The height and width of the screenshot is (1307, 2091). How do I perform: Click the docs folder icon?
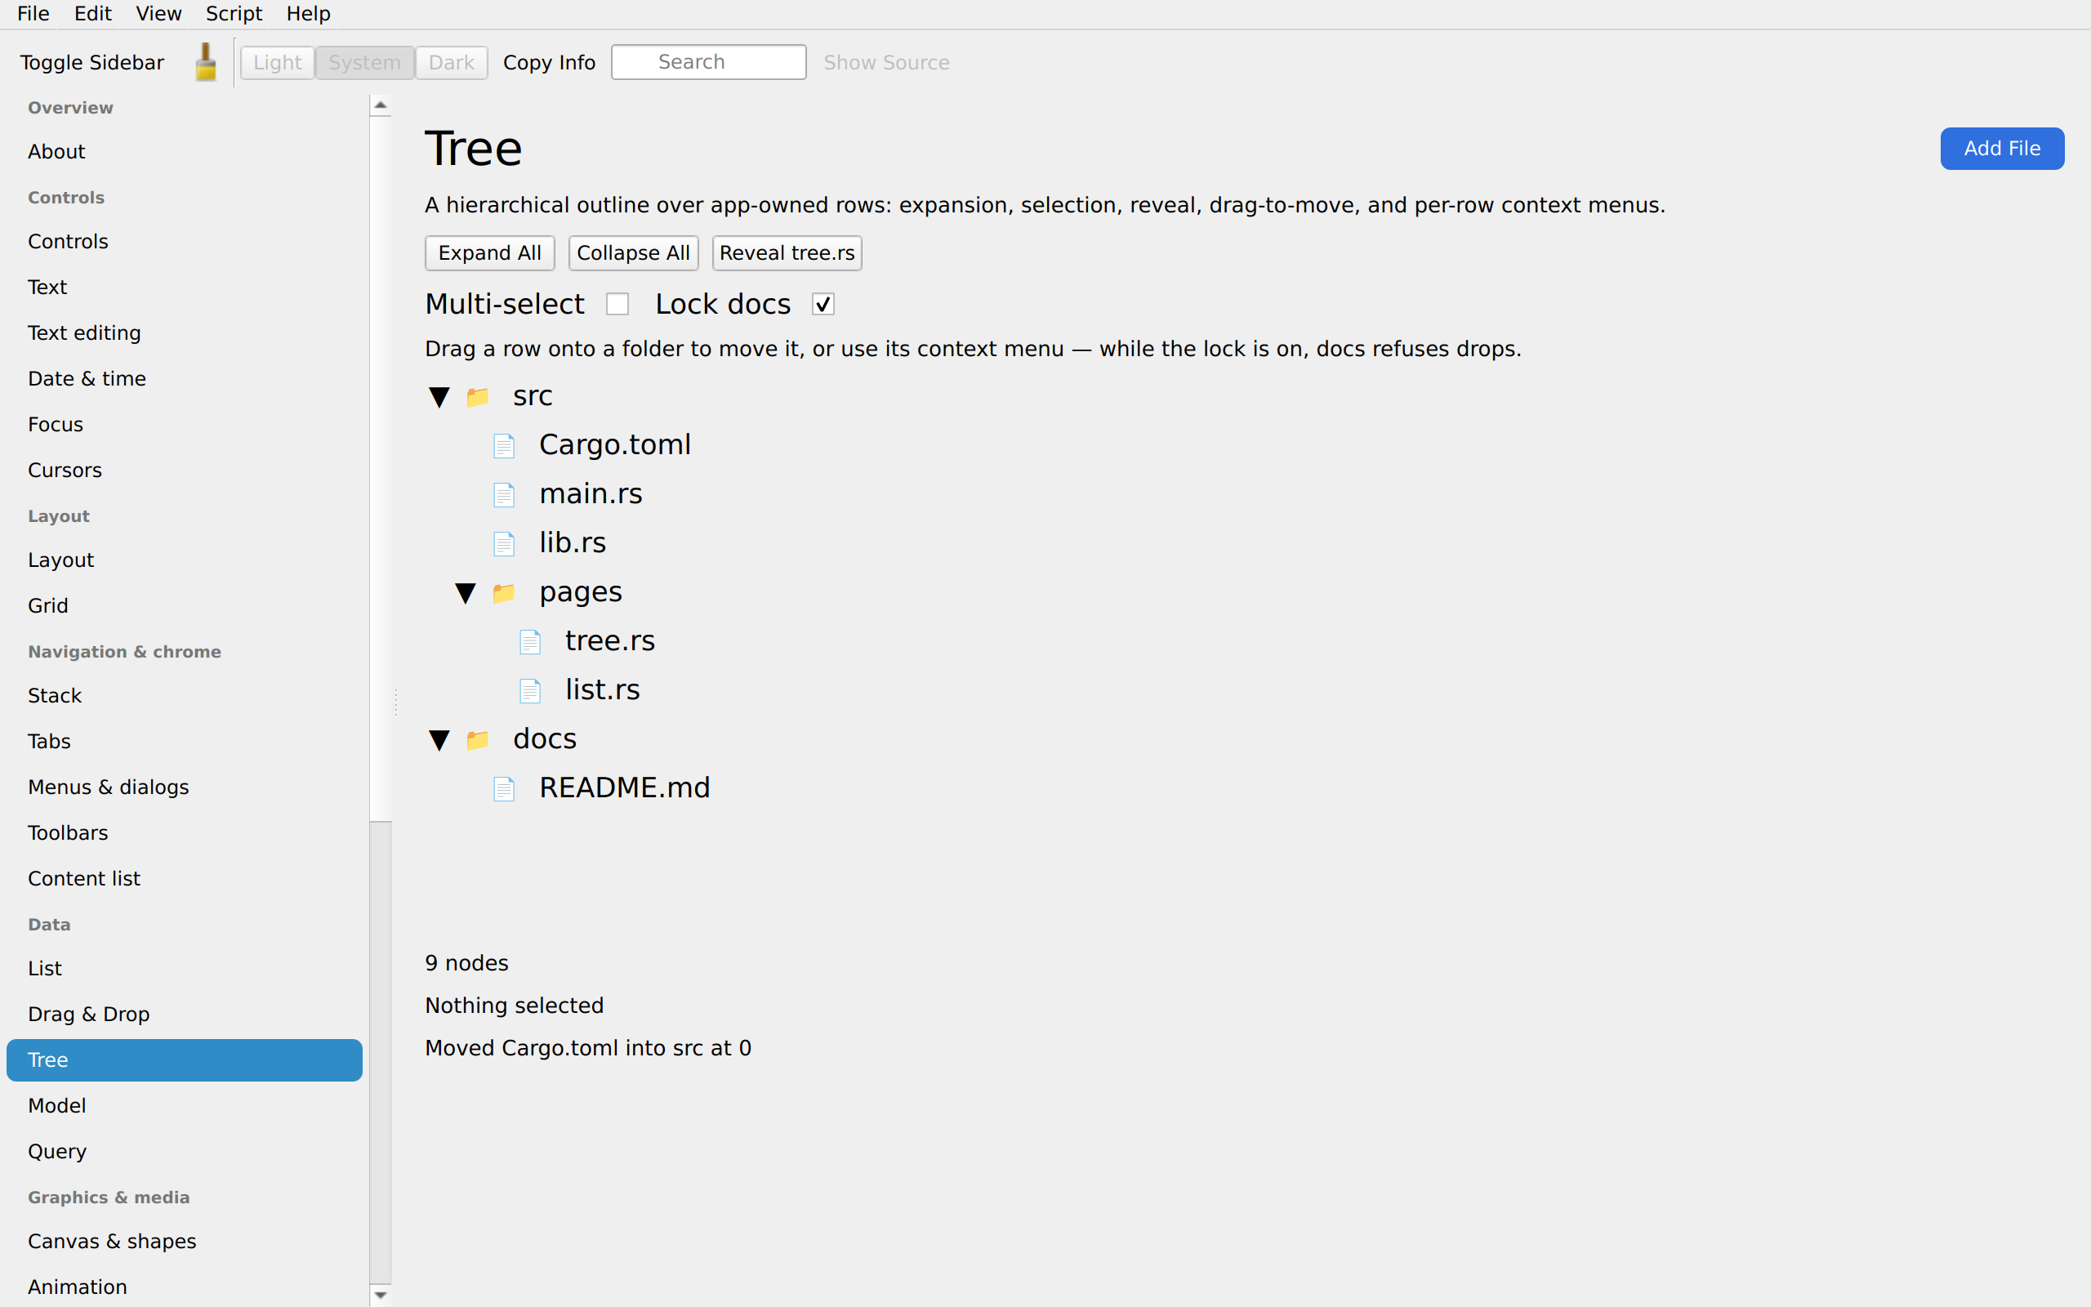coord(478,740)
